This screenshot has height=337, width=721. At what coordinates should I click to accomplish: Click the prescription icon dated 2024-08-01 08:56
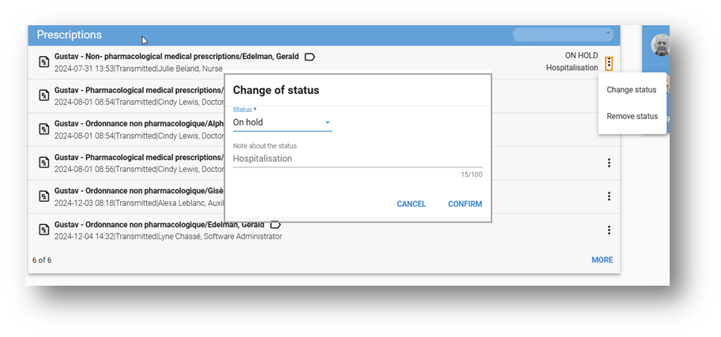[44, 163]
